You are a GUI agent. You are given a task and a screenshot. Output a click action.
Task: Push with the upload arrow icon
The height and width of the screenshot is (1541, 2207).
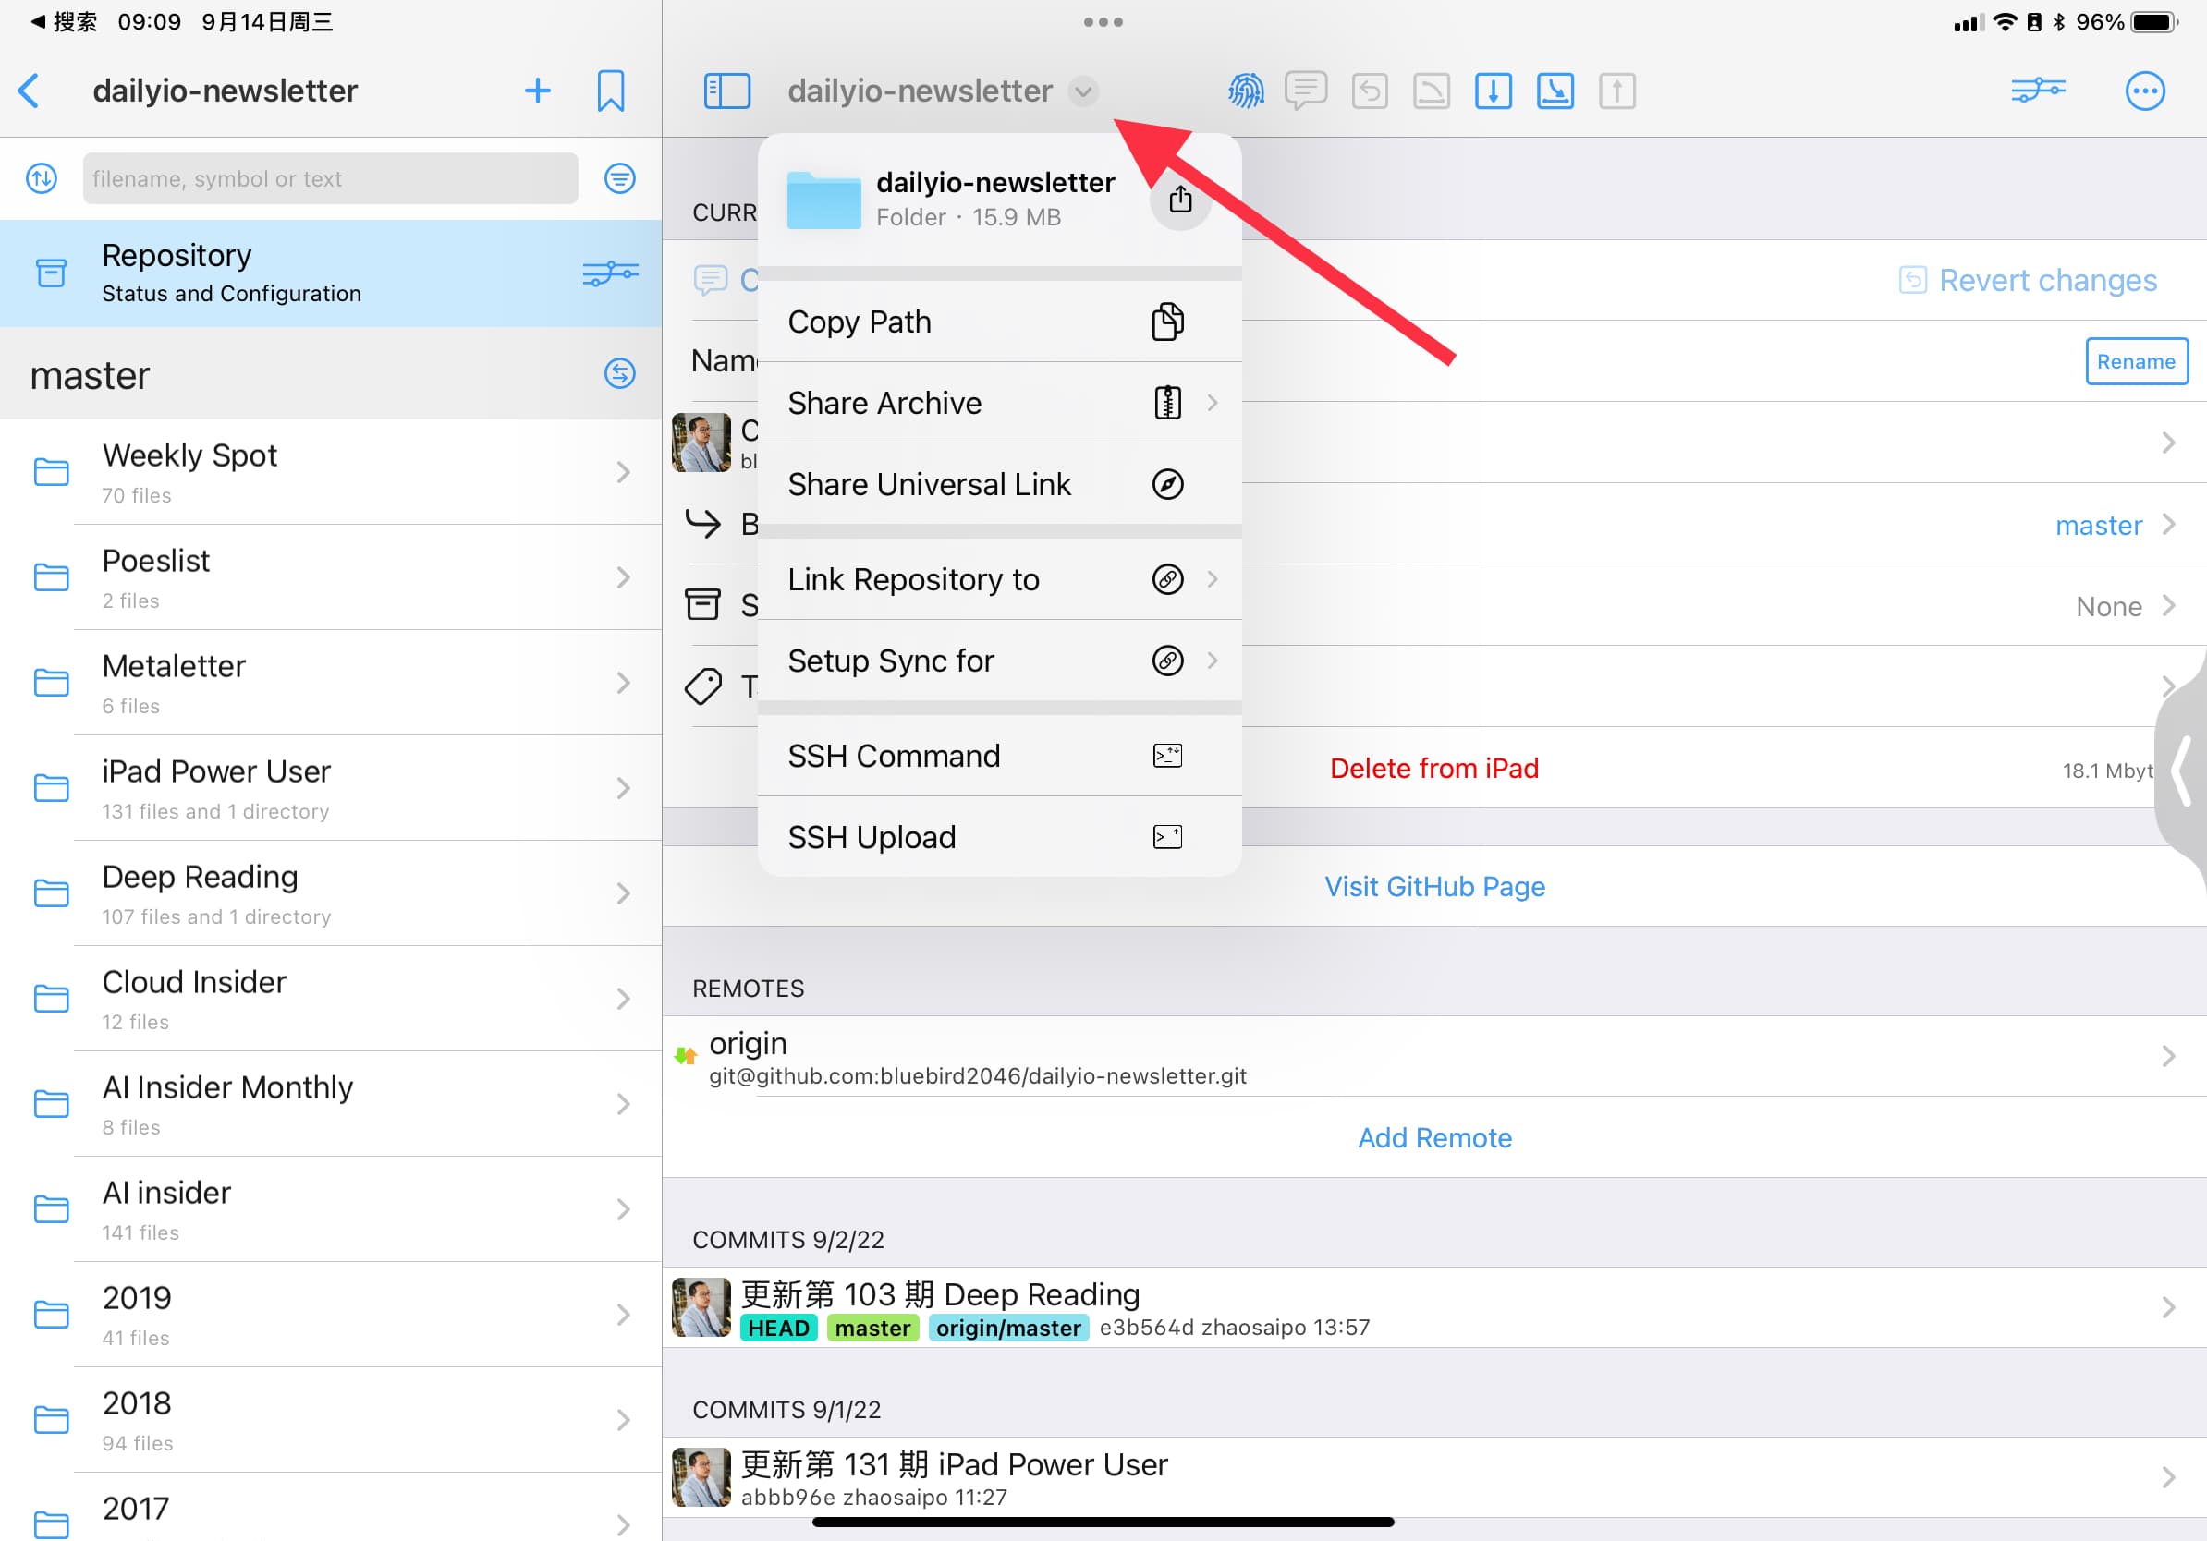pos(1616,91)
